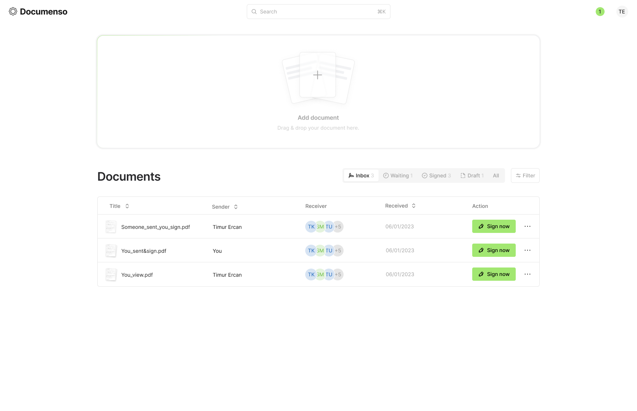Toggle sorting on the Sender column

236,207
